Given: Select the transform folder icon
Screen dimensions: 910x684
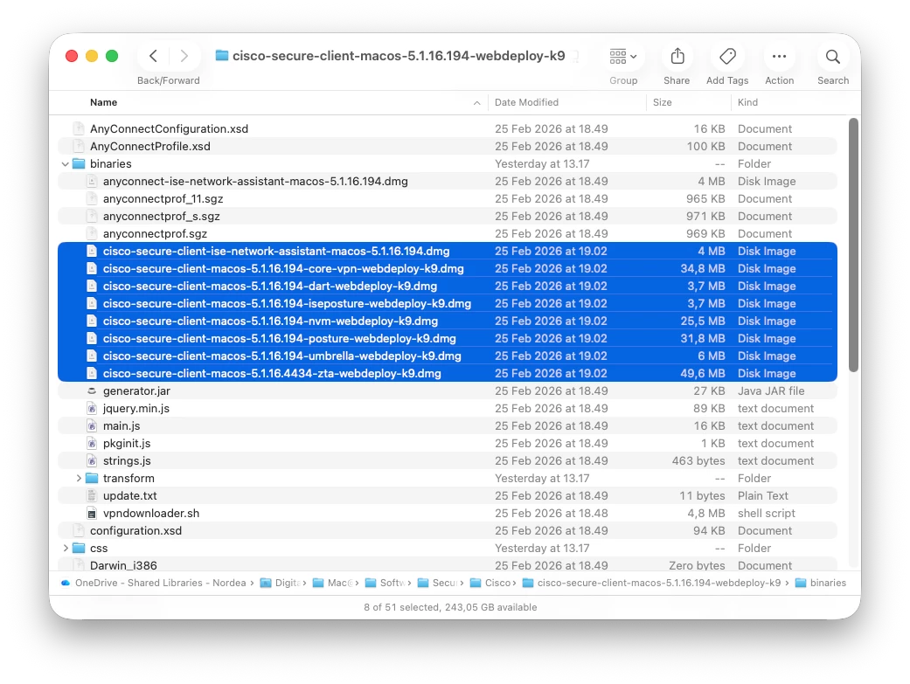Looking at the screenshot, I should click(x=92, y=478).
